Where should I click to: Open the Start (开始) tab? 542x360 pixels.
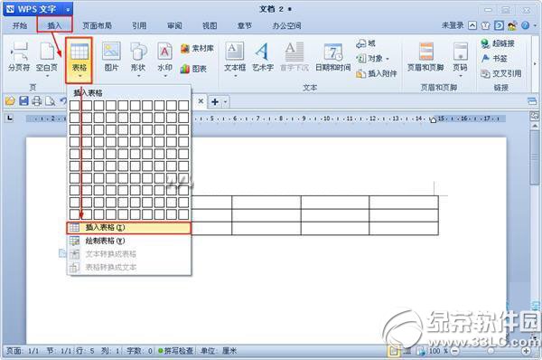20,25
